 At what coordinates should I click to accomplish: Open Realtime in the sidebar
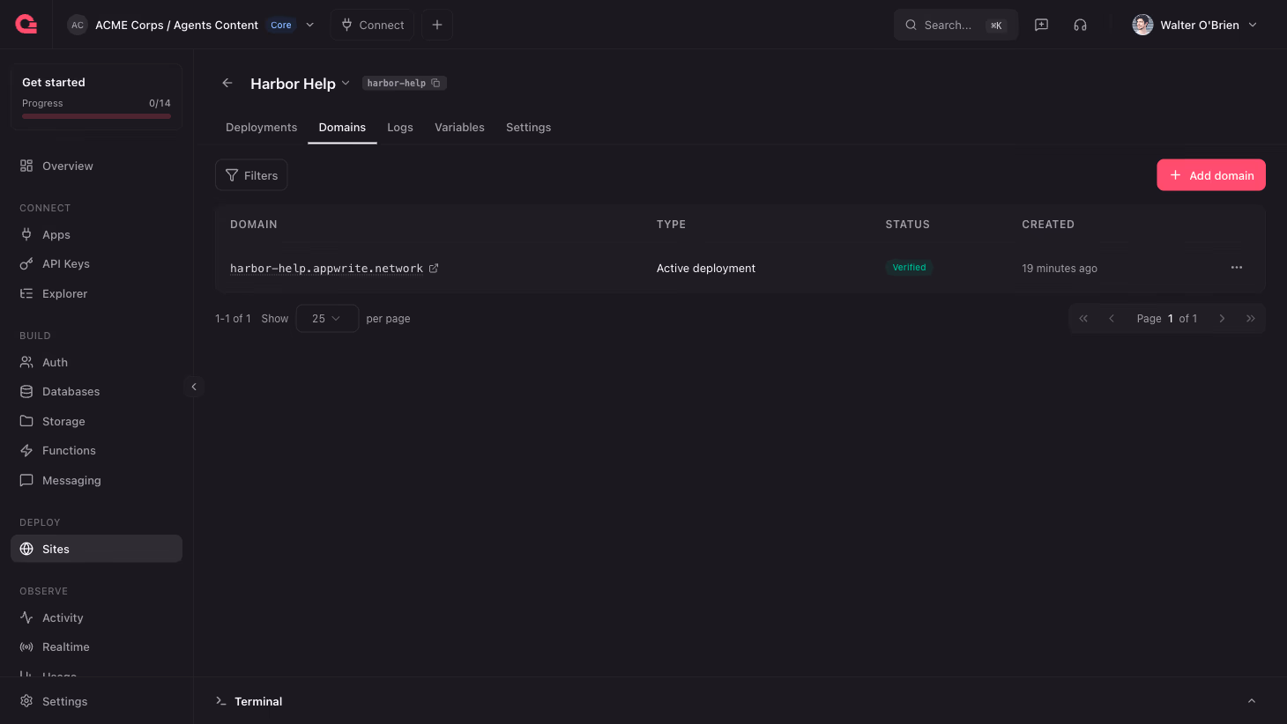[96, 646]
